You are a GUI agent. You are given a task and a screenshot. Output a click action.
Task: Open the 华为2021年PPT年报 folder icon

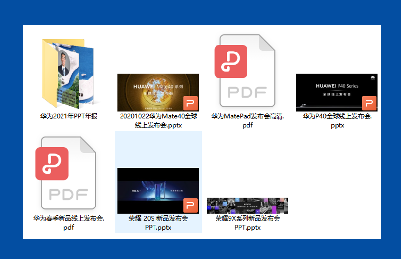click(x=68, y=74)
